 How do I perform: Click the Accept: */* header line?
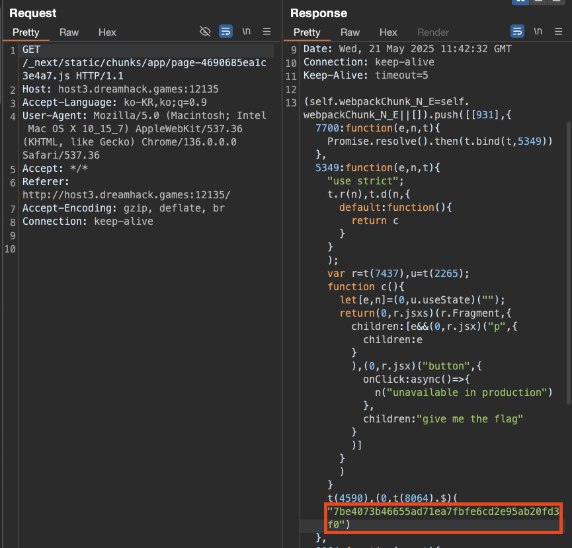pyautogui.click(x=55, y=169)
